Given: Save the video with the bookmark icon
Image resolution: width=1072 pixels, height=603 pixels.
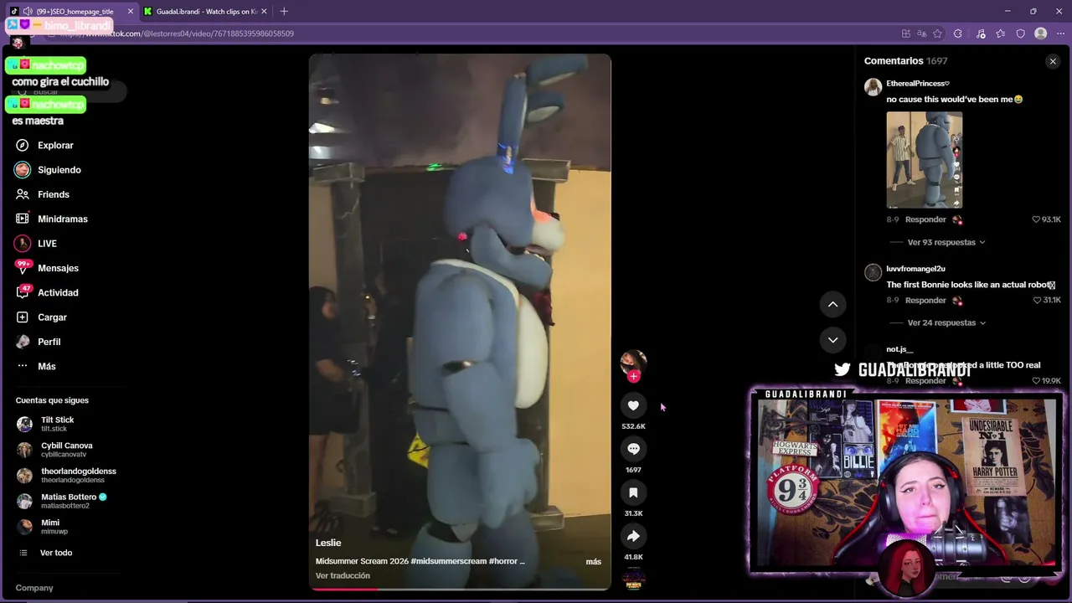Looking at the screenshot, I should [633, 492].
